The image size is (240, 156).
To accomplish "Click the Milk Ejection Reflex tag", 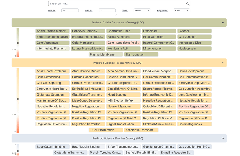I will 123,100.
